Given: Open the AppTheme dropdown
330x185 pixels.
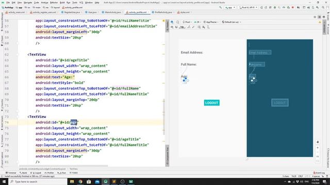Looking at the screenshot, I should coord(211,22).
